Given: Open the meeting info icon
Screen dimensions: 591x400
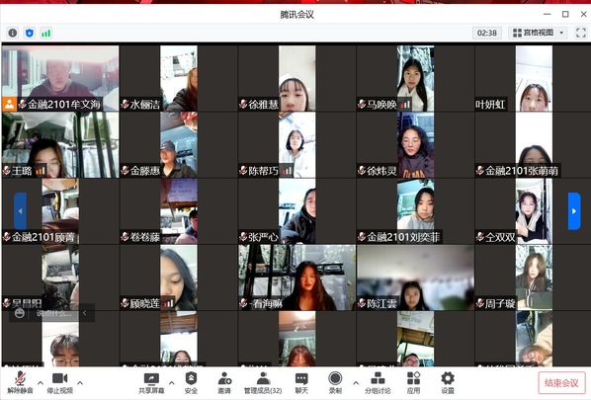Looking at the screenshot, I should pos(13,34).
